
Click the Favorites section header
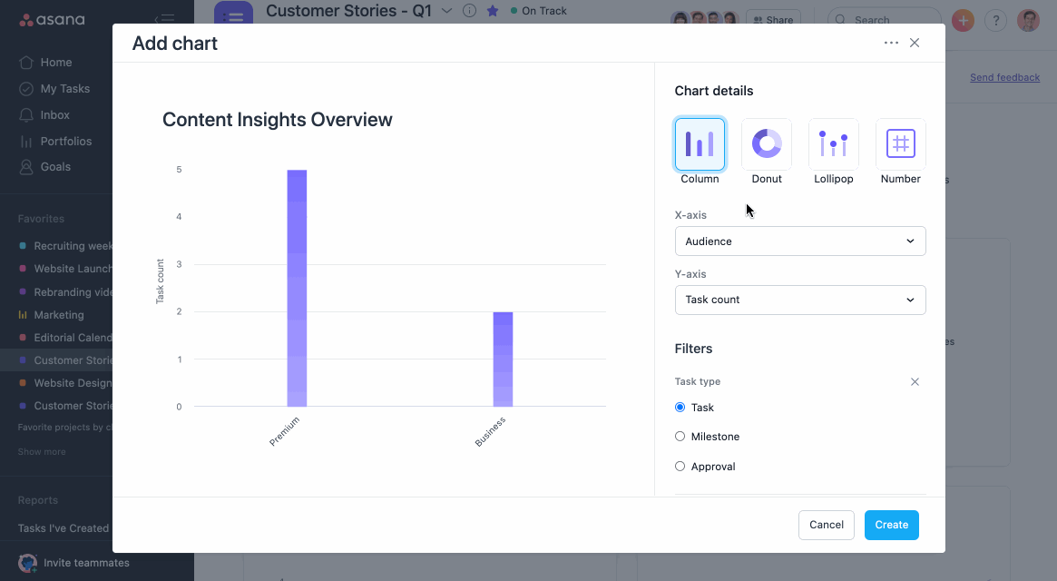point(41,219)
